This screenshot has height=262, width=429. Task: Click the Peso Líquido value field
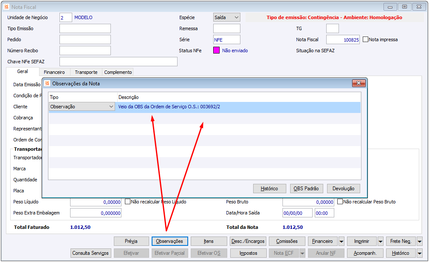pyautogui.click(x=96, y=202)
